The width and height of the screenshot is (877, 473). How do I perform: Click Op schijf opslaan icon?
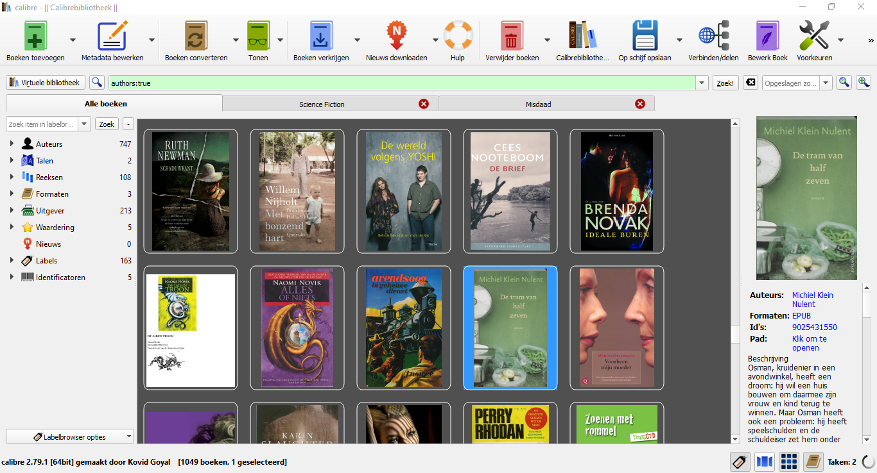pos(645,36)
